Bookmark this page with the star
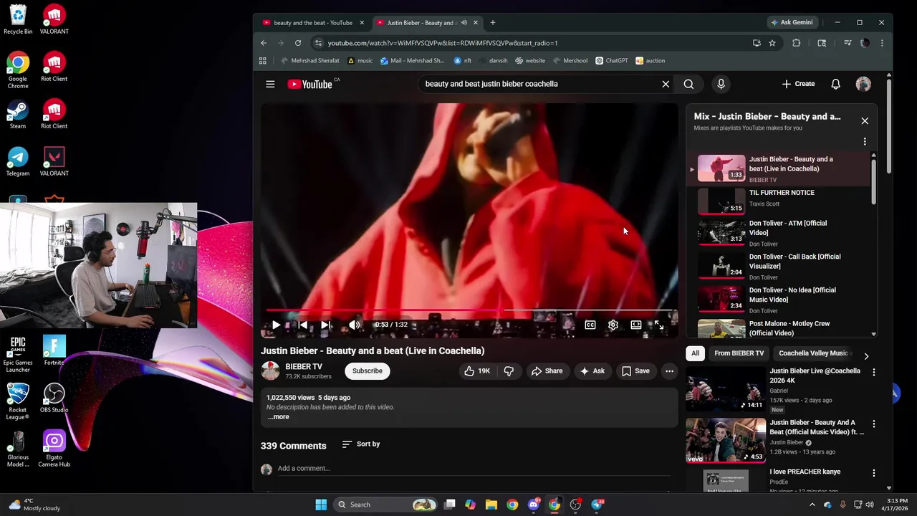 [x=772, y=43]
